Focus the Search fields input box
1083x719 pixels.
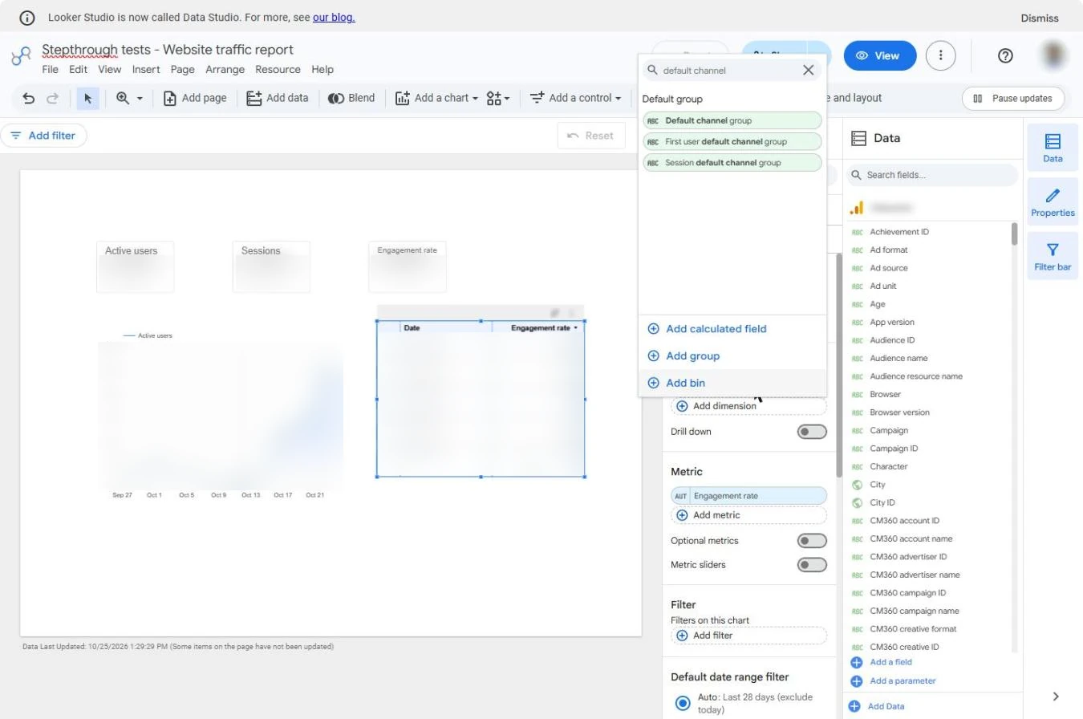tap(932, 175)
